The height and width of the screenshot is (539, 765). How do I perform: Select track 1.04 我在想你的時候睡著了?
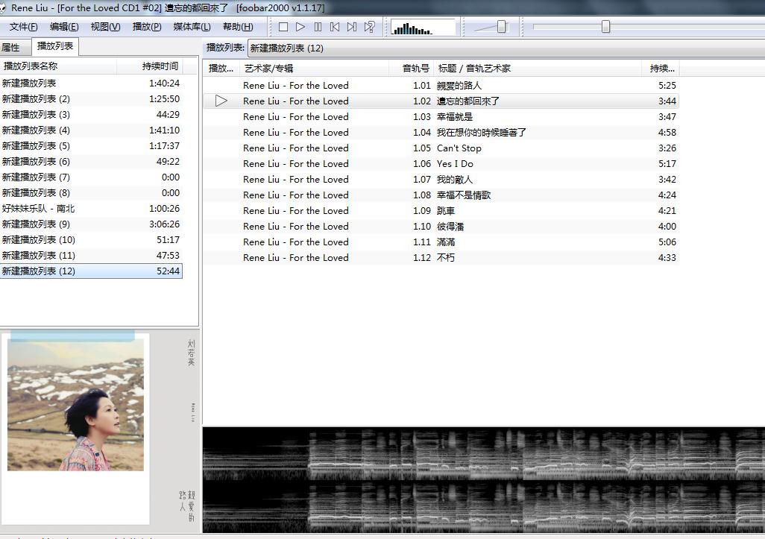(x=441, y=132)
